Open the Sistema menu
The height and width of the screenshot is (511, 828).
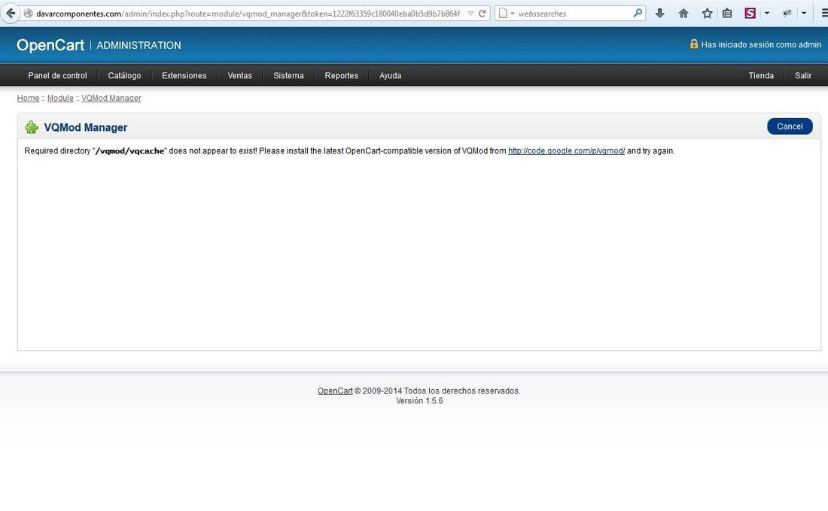pos(288,75)
